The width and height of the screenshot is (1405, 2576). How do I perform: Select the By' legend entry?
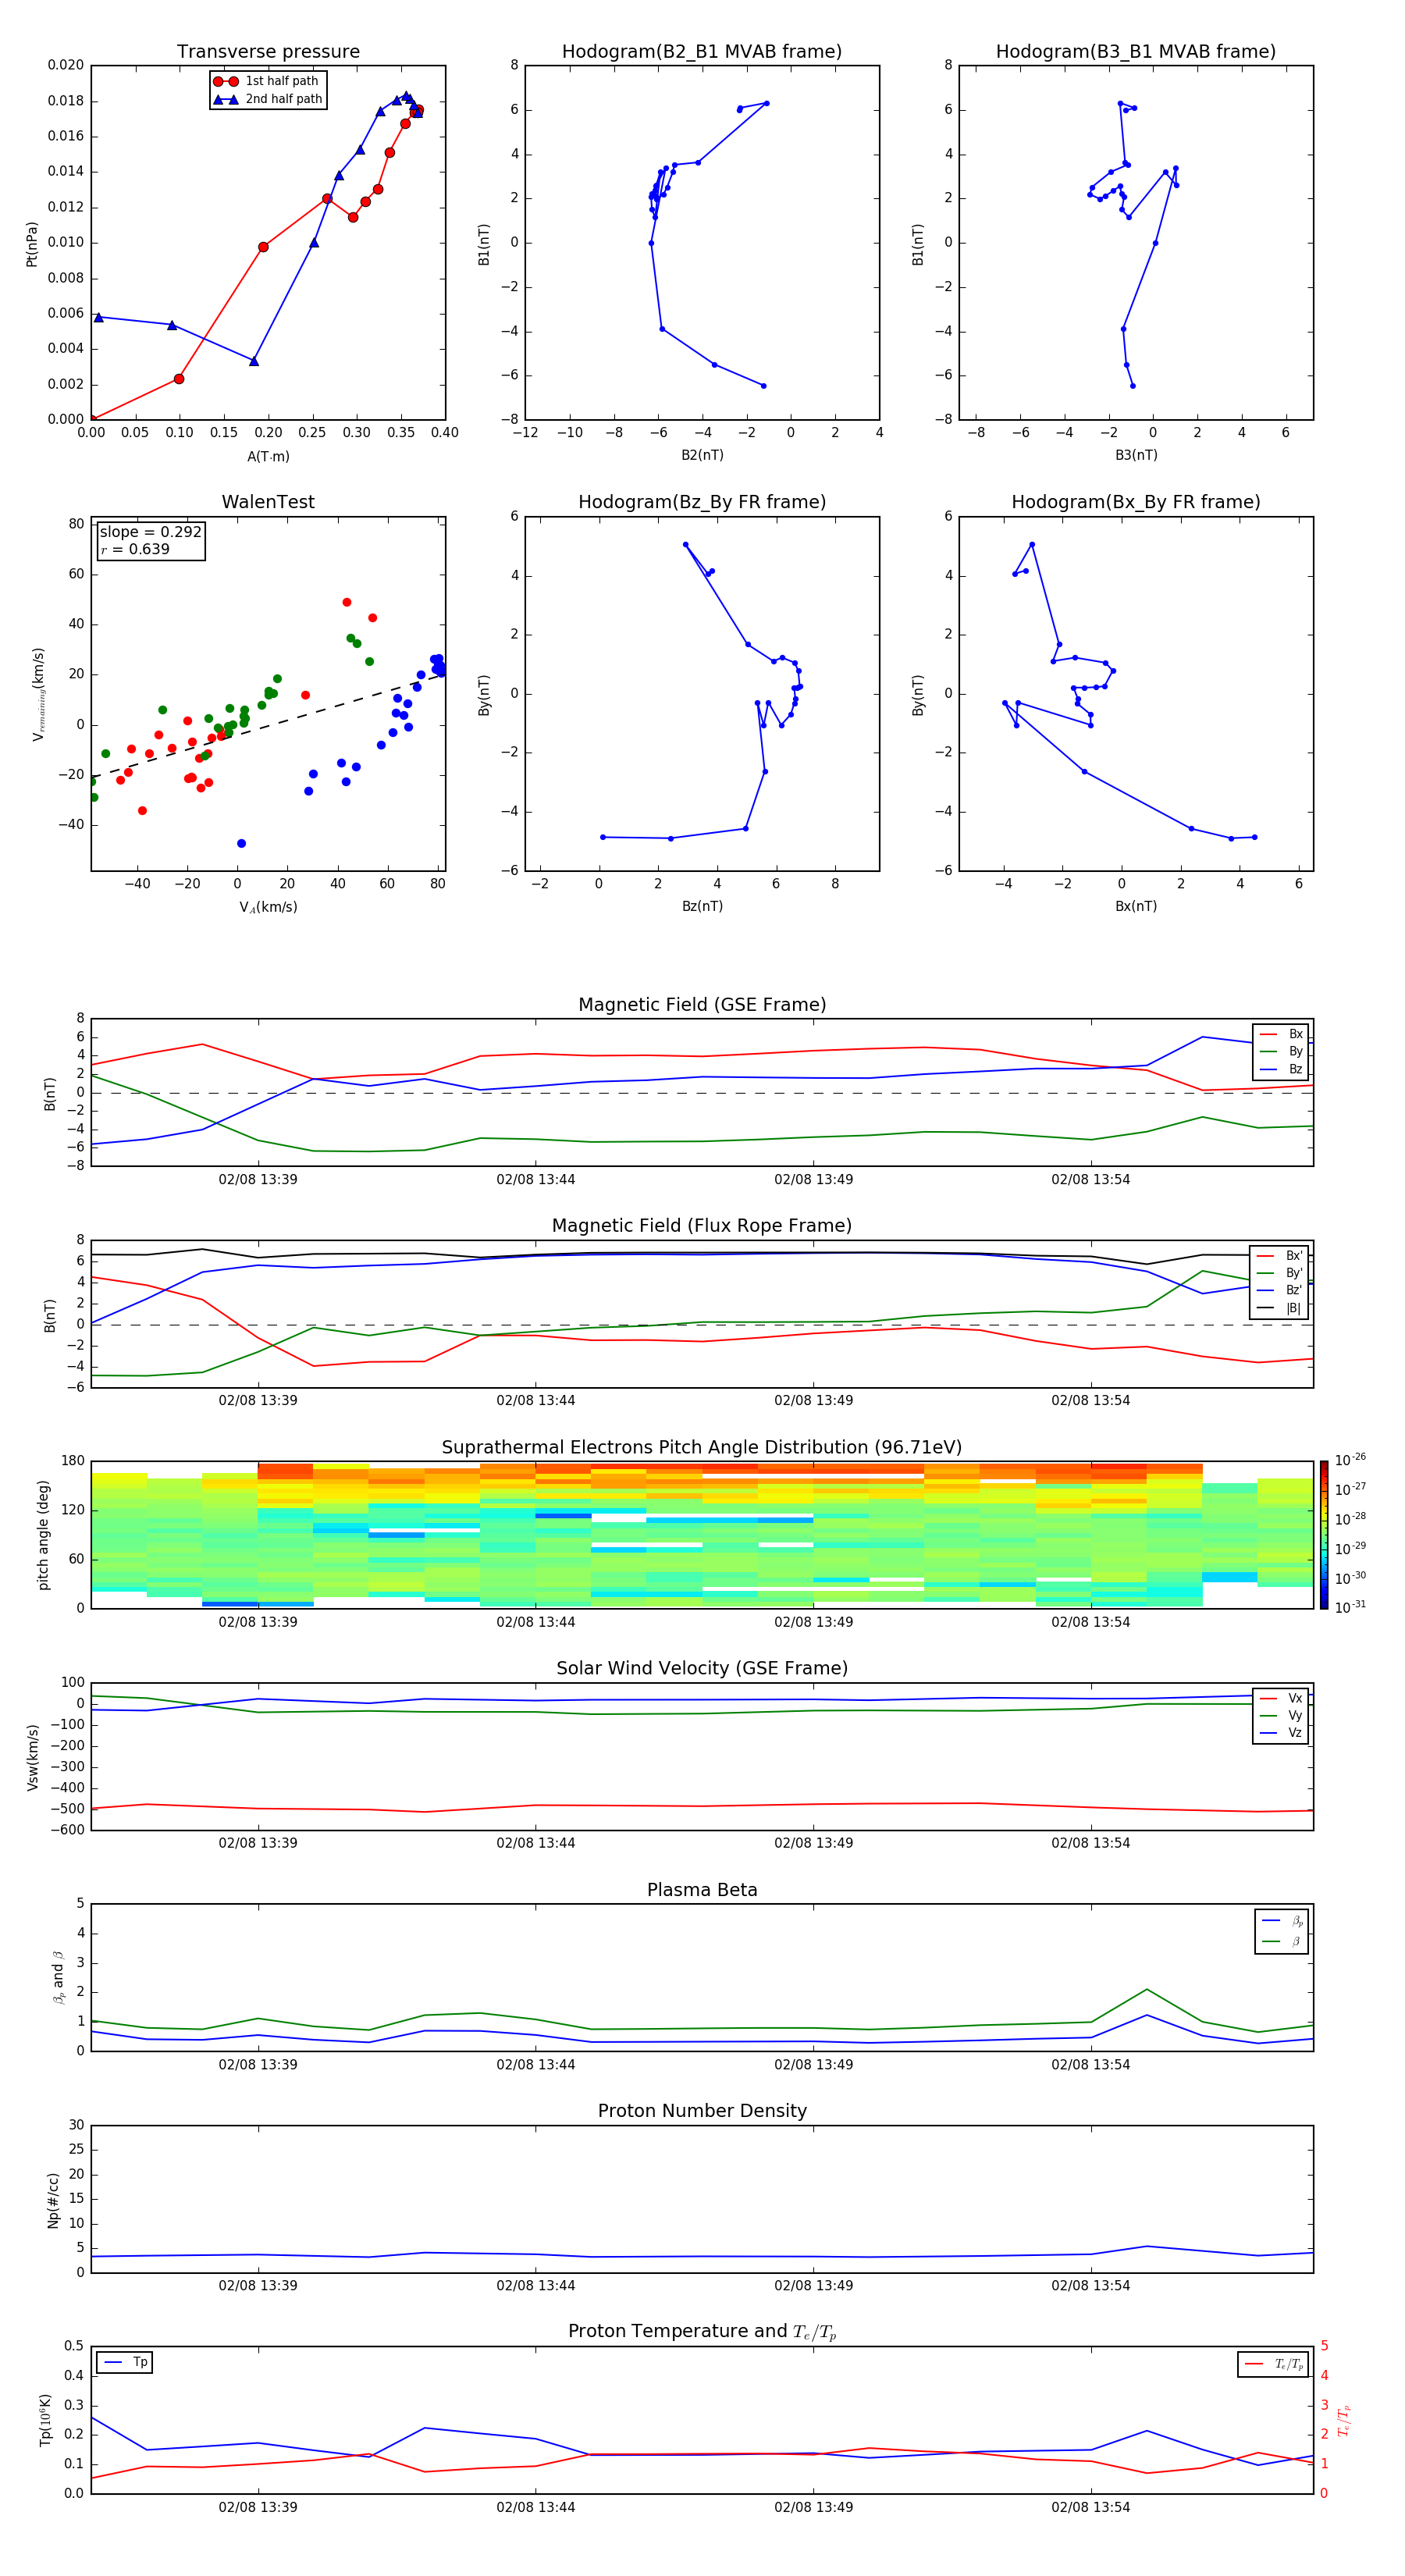point(1280,1273)
